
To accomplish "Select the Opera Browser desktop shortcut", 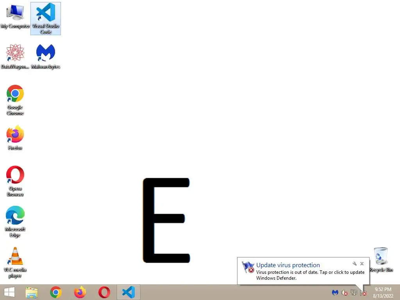I will (x=15, y=181).
